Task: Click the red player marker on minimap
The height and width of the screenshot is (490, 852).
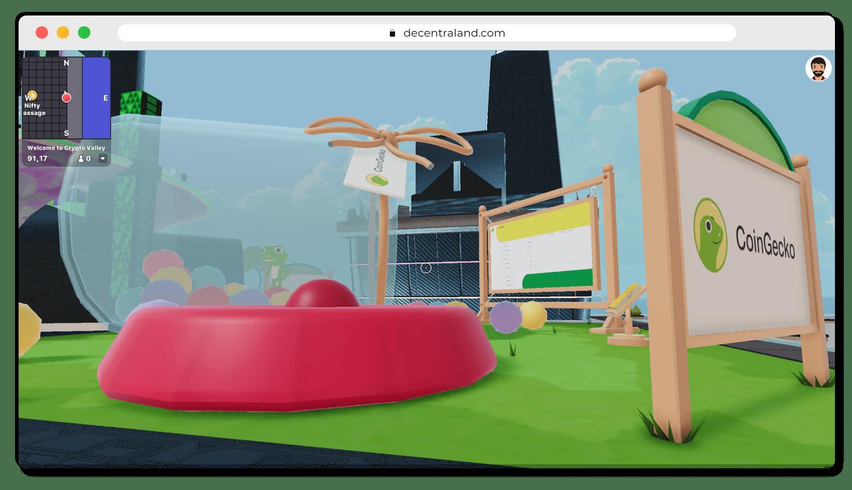Action: pos(66,97)
